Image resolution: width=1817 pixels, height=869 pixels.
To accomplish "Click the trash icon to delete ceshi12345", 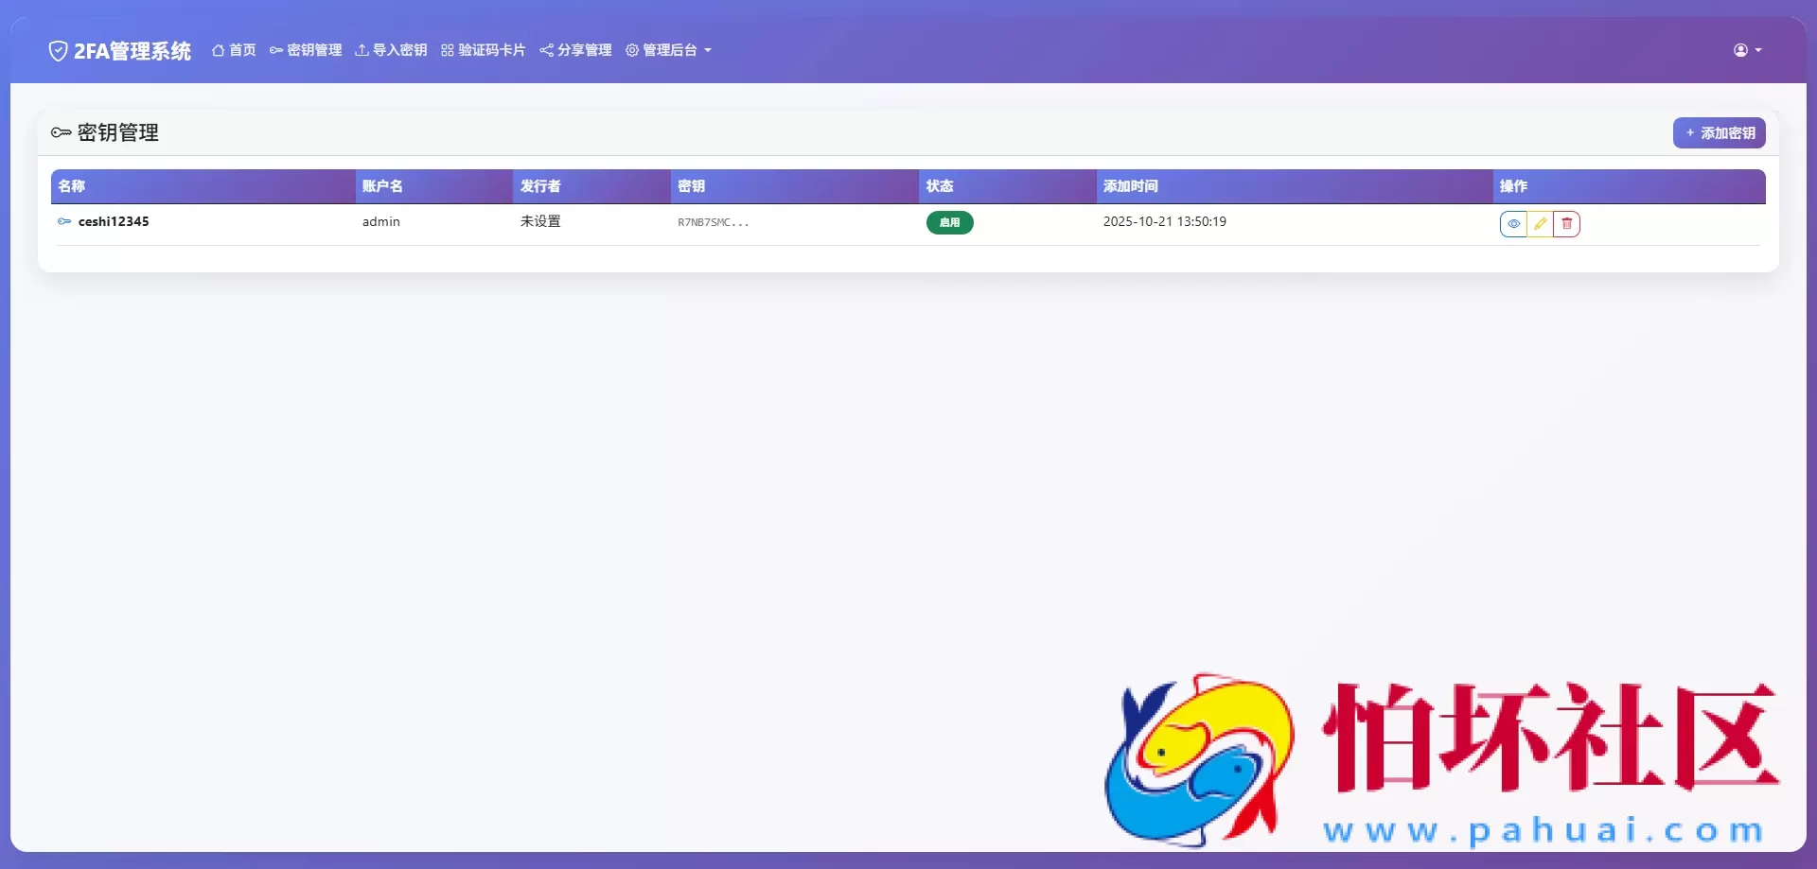I will point(1567,223).
